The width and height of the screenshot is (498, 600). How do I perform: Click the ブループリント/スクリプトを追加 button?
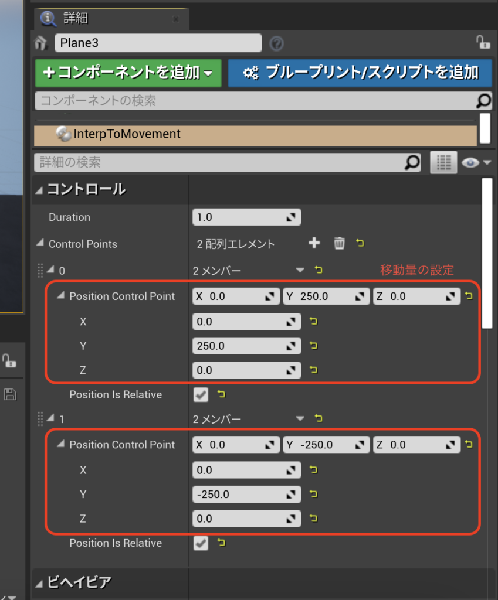click(x=360, y=73)
